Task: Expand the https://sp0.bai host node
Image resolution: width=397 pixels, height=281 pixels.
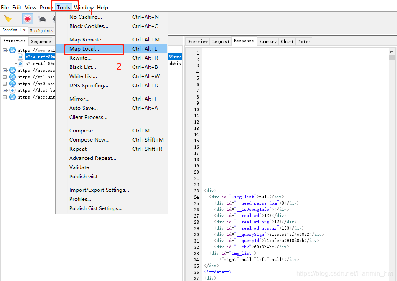Action: 5,84
